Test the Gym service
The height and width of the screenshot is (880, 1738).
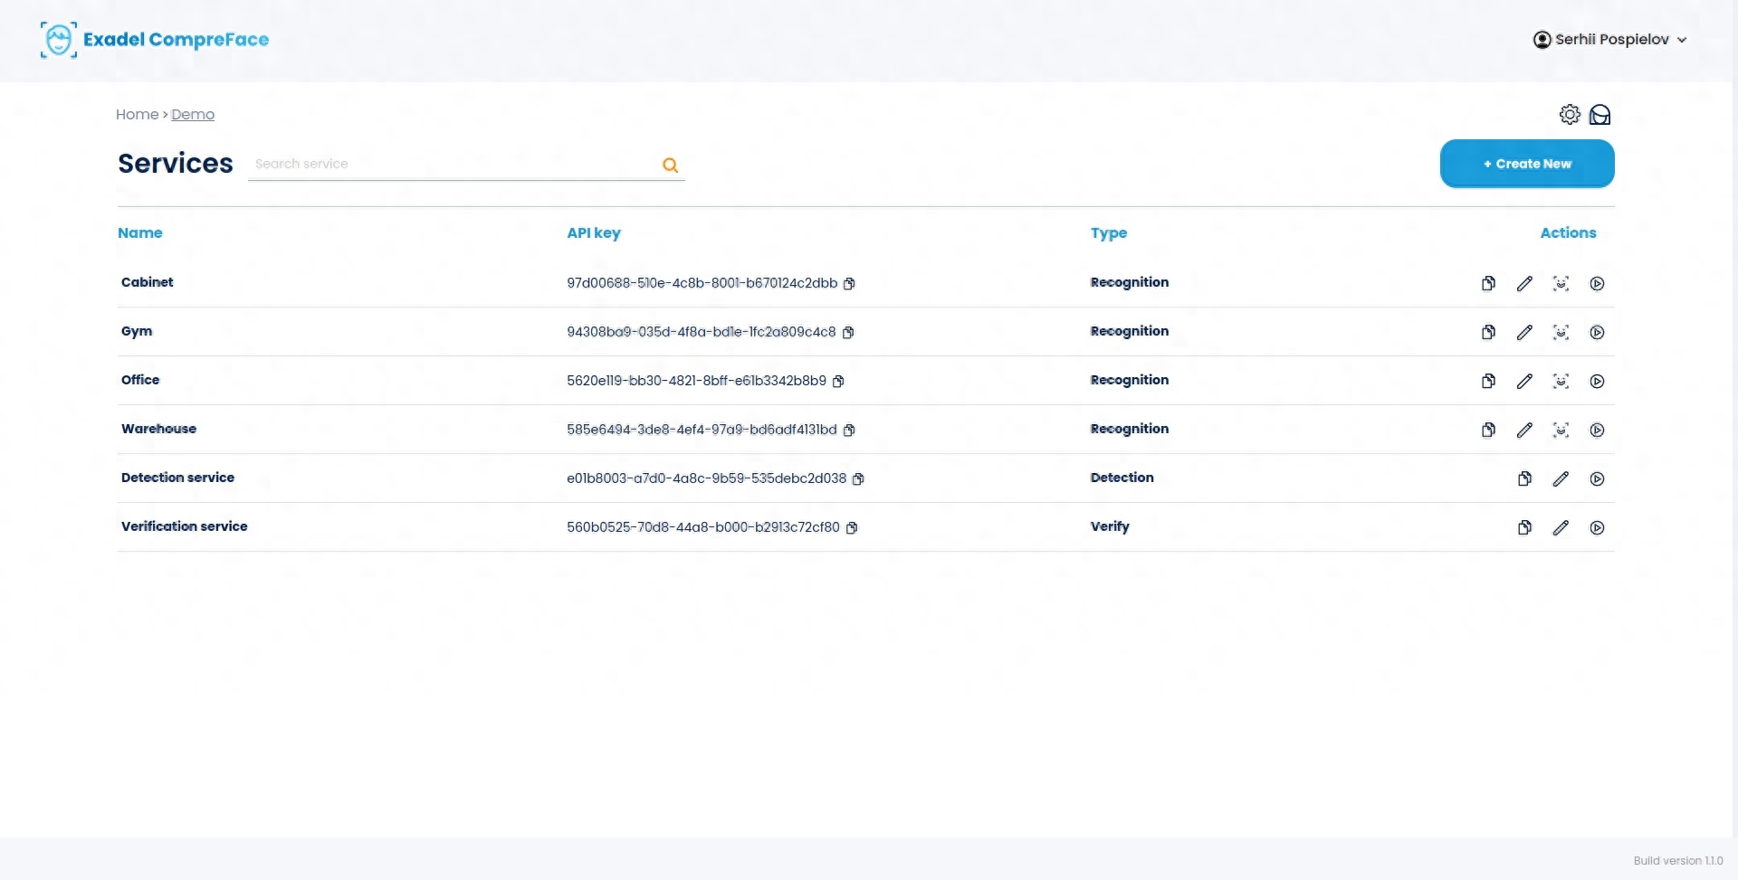coord(1597,333)
